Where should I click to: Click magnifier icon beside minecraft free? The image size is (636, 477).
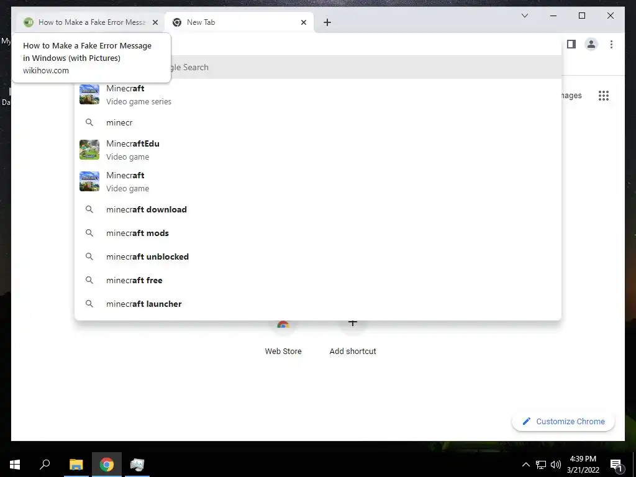coord(89,280)
